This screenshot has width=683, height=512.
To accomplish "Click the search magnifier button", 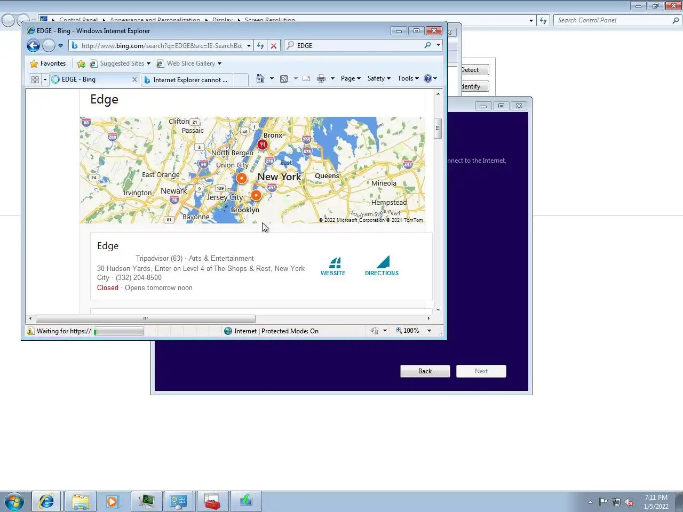I will point(427,45).
